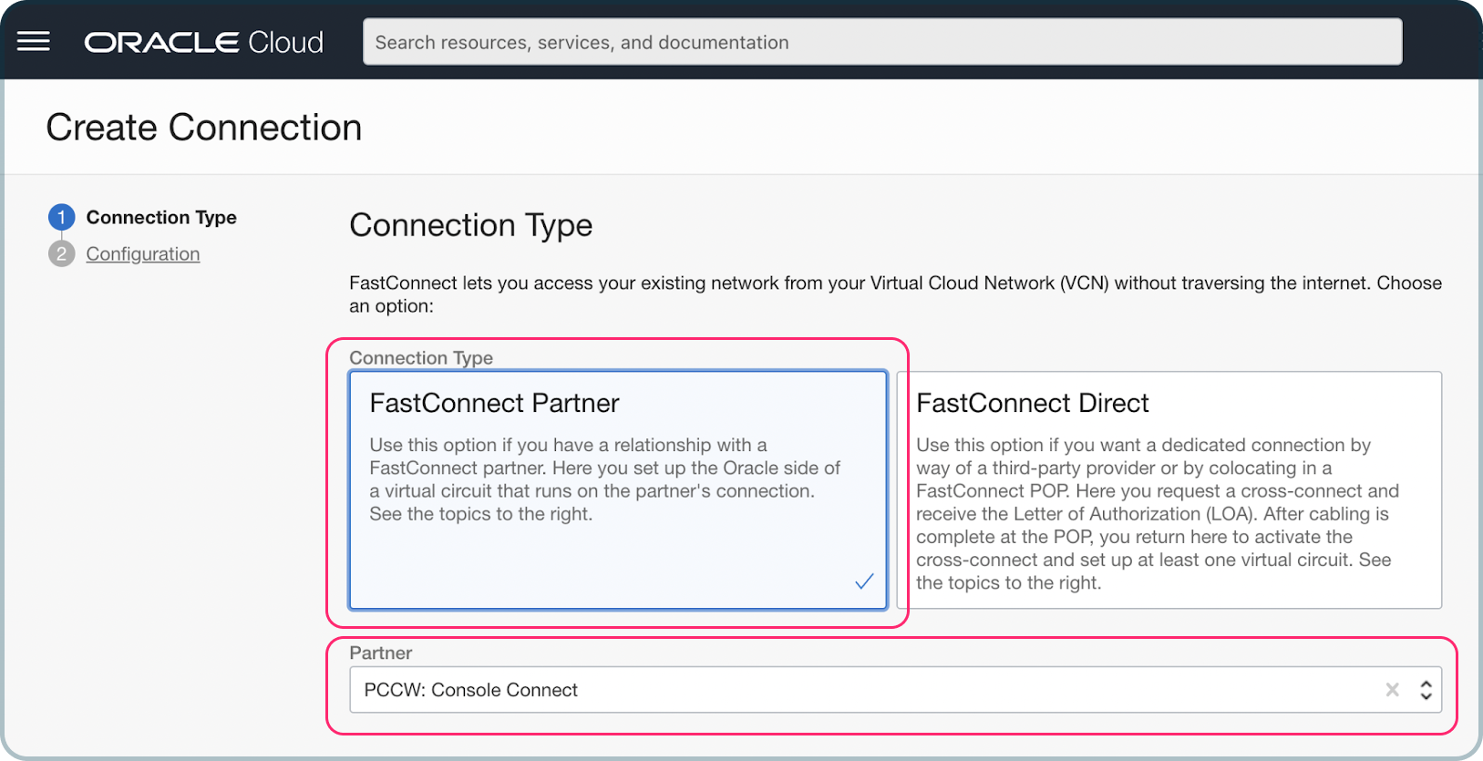Go to the Connection Type step

point(161,217)
